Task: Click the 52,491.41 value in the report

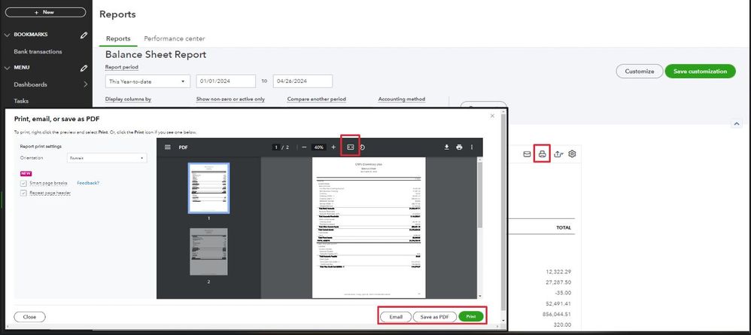Action: pyautogui.click(x=558, y=304)
